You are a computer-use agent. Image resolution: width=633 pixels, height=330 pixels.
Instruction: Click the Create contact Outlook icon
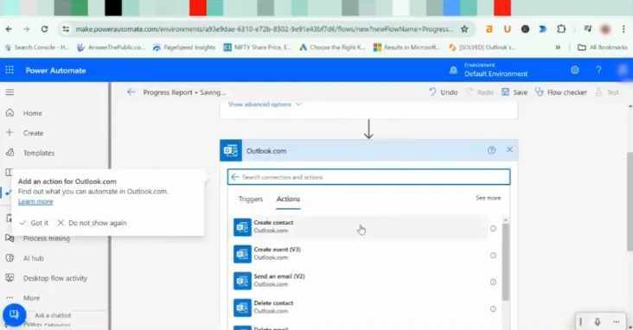[x=242, y=227]
